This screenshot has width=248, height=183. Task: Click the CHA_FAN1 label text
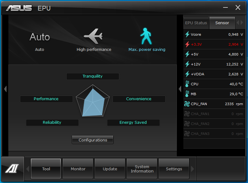[x=200, y=114]
